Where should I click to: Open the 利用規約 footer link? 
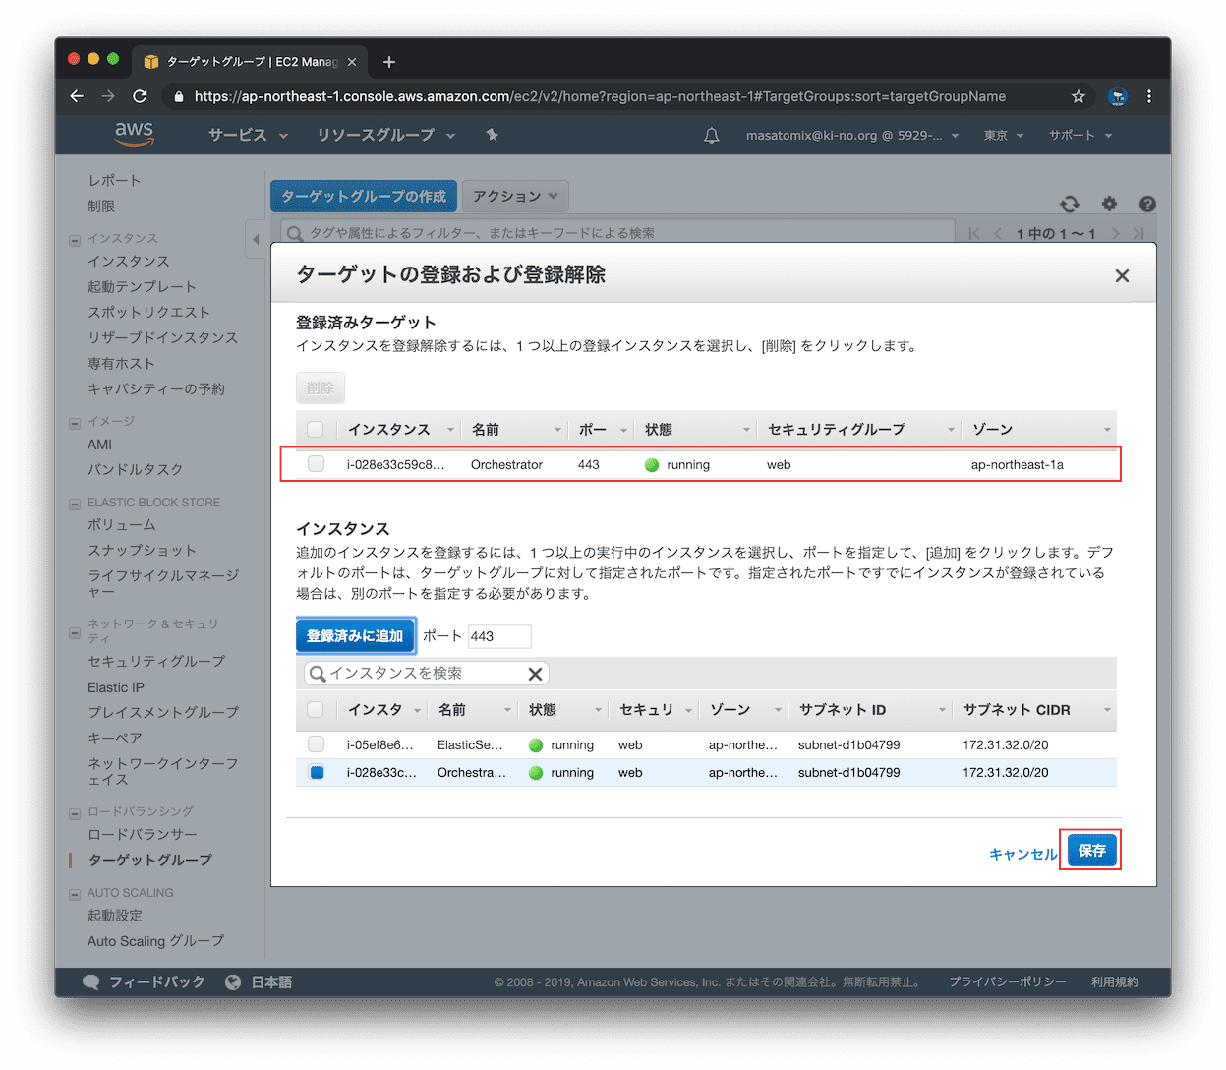pos(1114,981)
